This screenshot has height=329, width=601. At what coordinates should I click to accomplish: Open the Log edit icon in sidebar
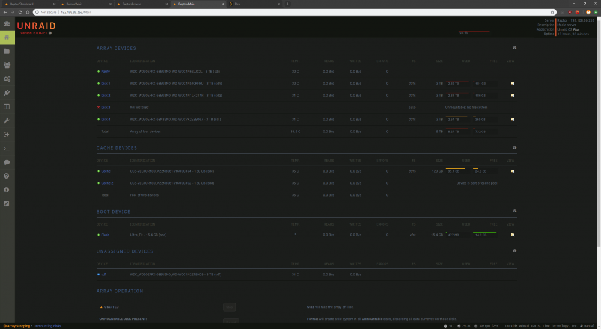coord(7,204)
